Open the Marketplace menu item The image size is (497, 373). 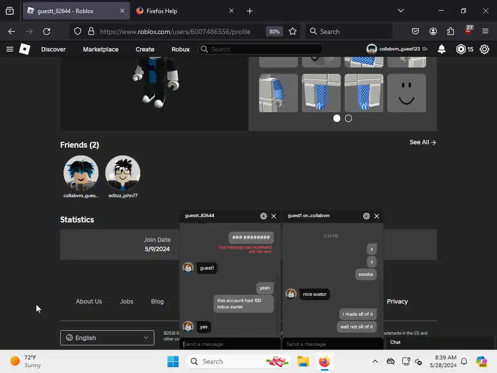(101, 49)
